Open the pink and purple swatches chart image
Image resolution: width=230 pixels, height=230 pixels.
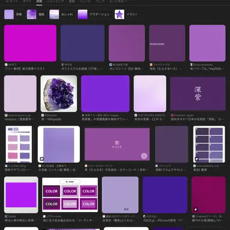(19, 144)
